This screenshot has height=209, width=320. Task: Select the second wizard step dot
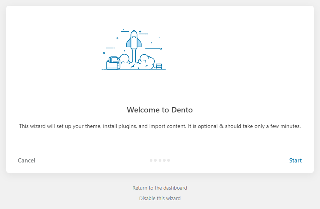(155, 160)
